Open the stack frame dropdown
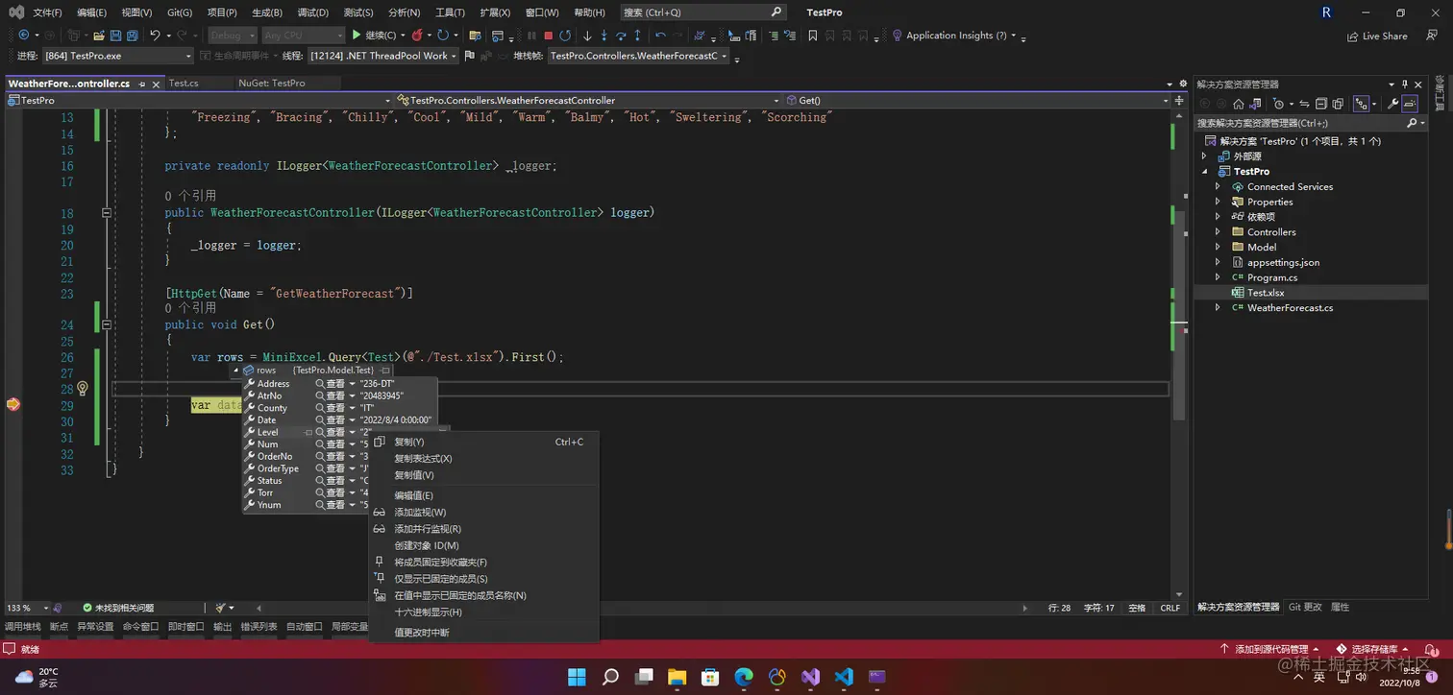This screenshot has height=695, width=1453. click(639, 56)
